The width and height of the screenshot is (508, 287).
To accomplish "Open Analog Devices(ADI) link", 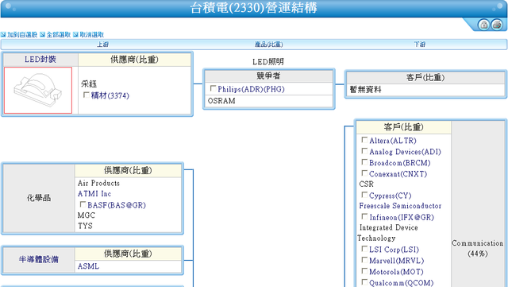I will coord(405,152).
